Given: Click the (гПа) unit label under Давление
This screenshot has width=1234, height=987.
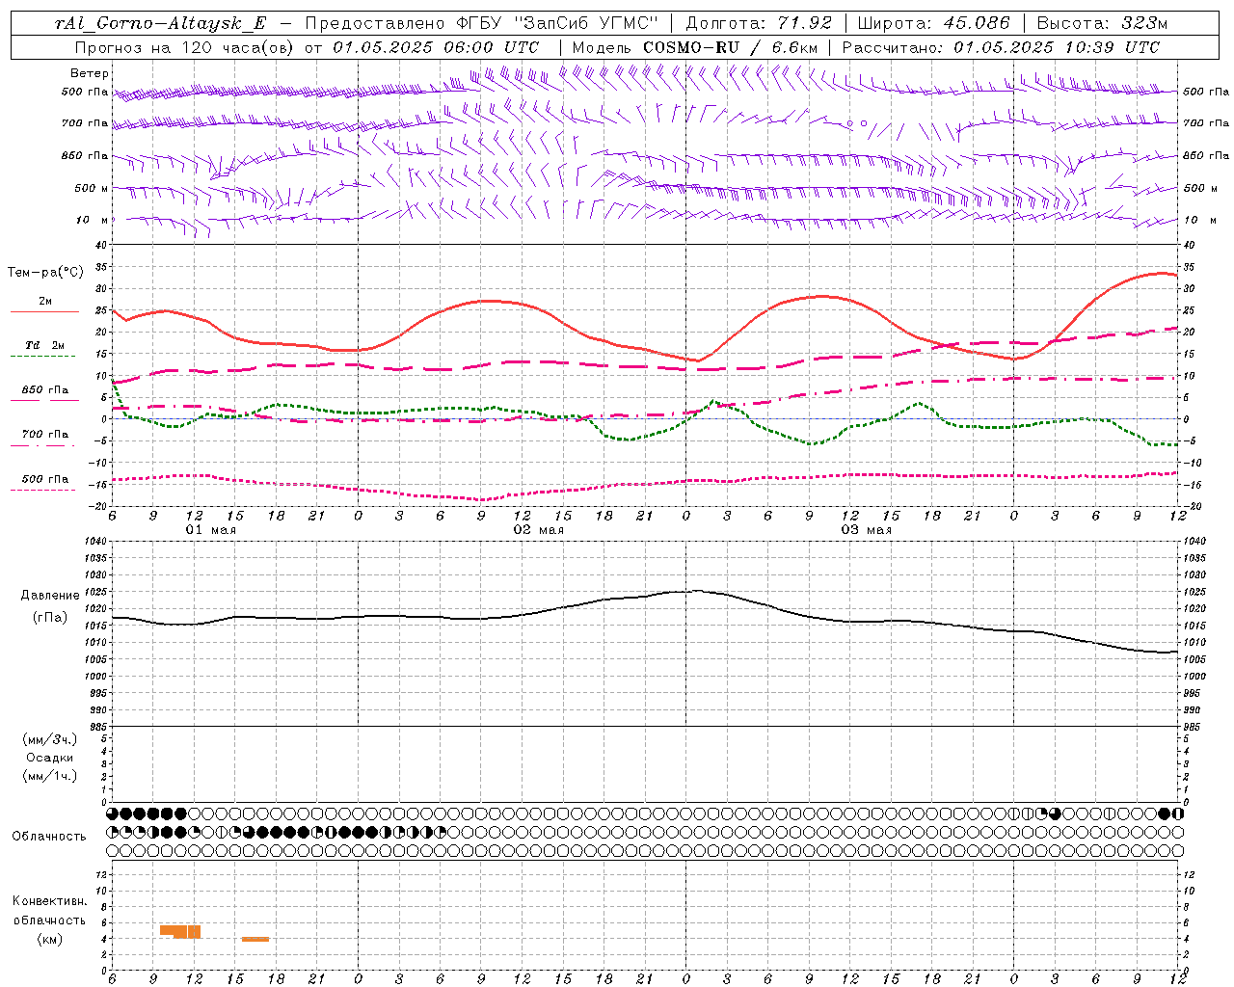Looking at the screenshot, I should [x=50, y=617].
